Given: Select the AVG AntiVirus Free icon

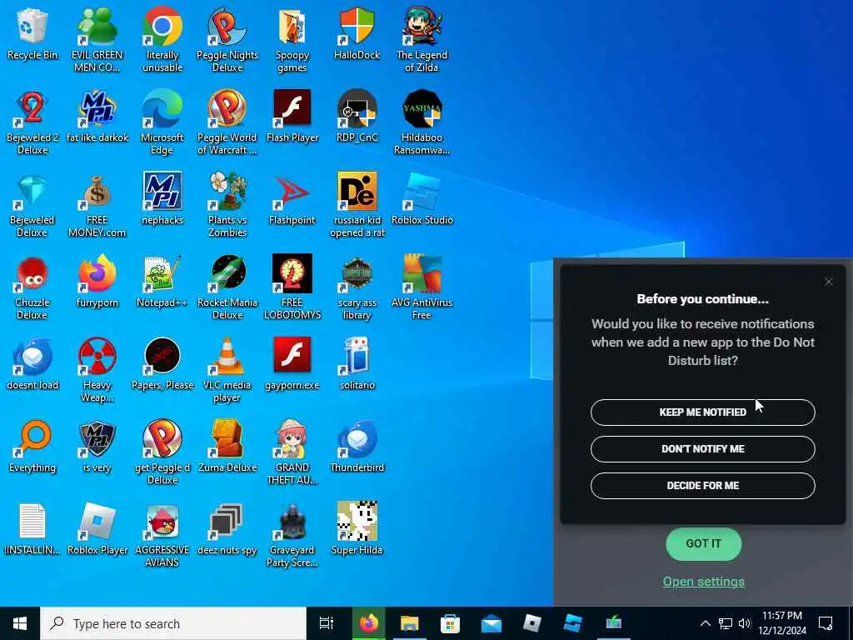Looking at the screenshot, I should coord(422,273).
